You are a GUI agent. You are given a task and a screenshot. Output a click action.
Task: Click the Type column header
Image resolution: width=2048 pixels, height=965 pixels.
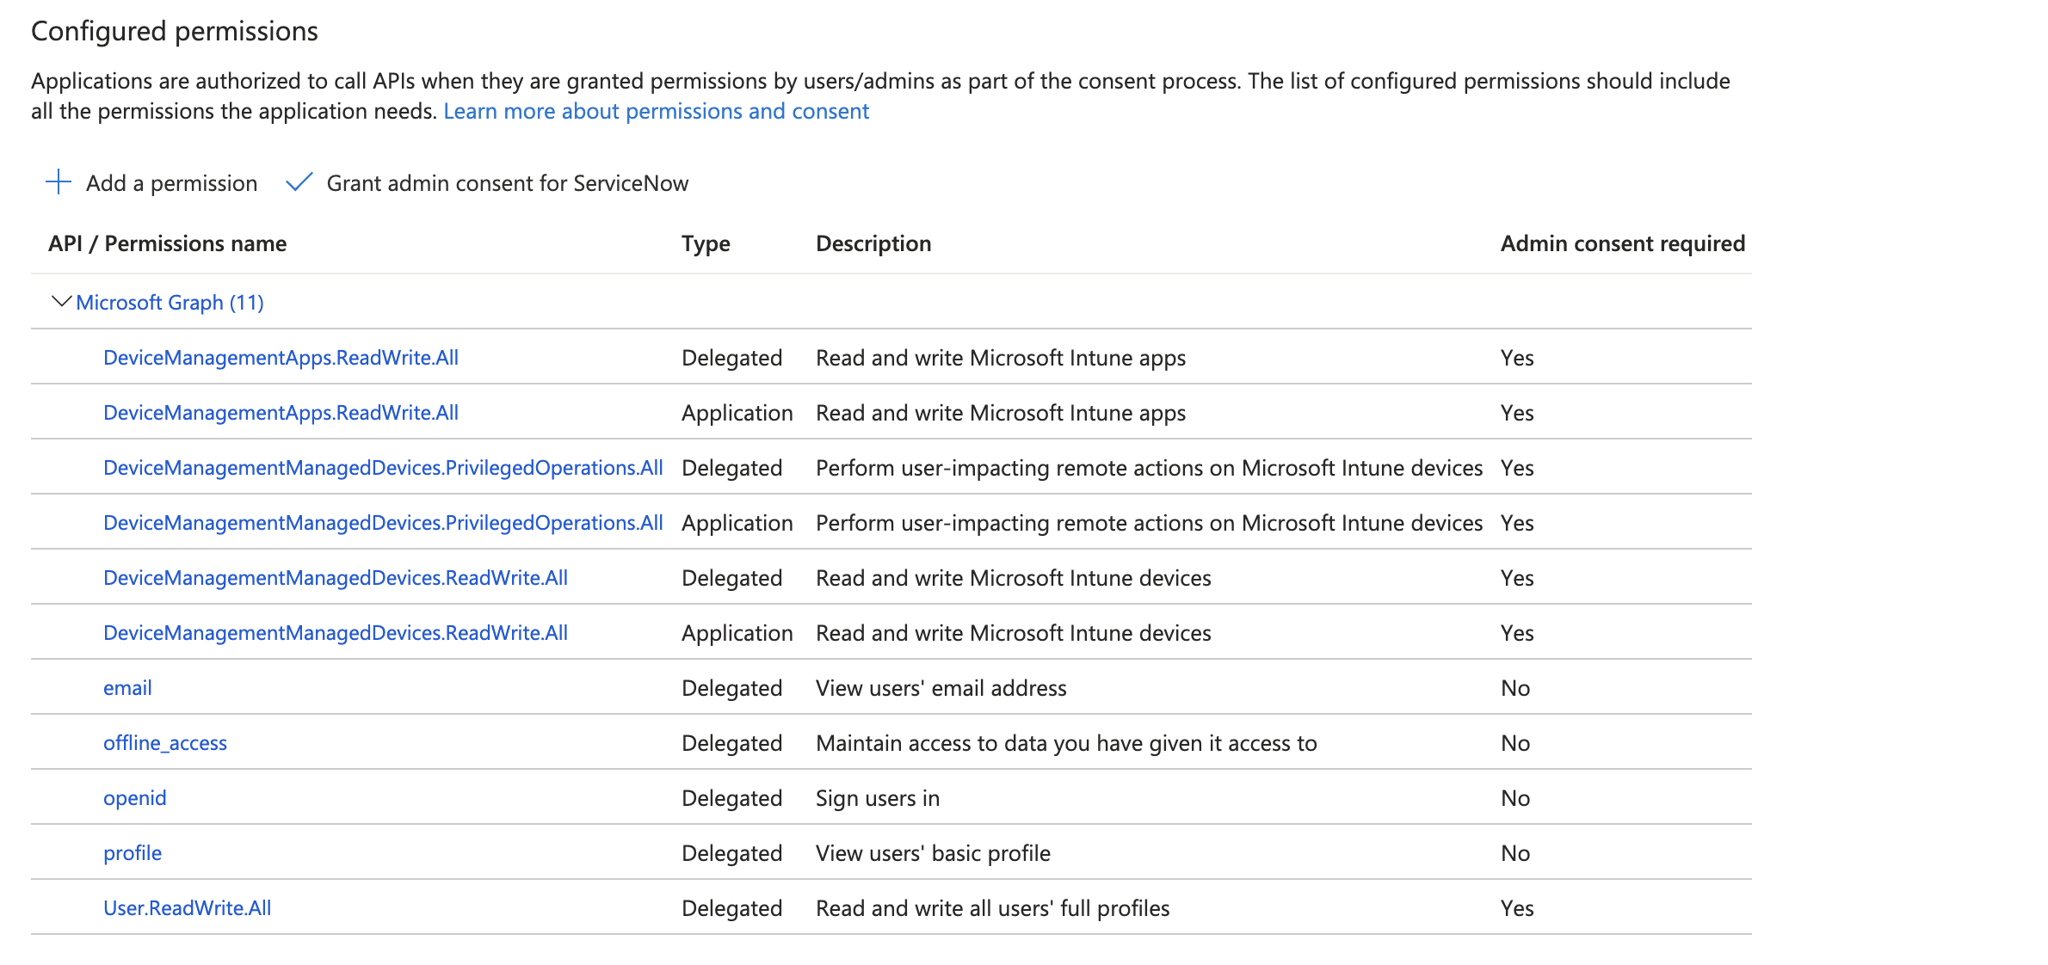[706, 243]
